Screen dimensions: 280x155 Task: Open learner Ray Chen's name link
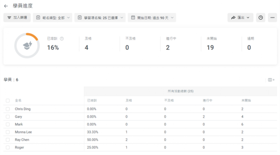pos(22,140)
